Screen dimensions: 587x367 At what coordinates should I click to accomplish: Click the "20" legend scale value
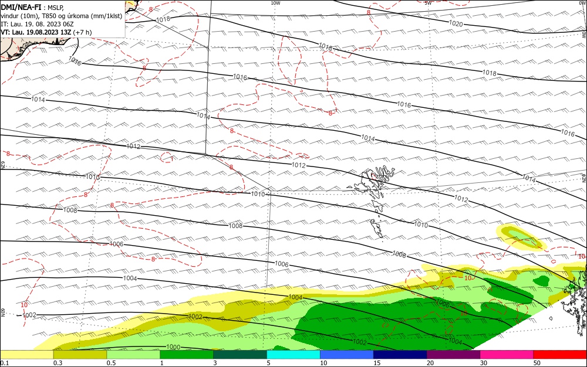(x=430, y=363)
